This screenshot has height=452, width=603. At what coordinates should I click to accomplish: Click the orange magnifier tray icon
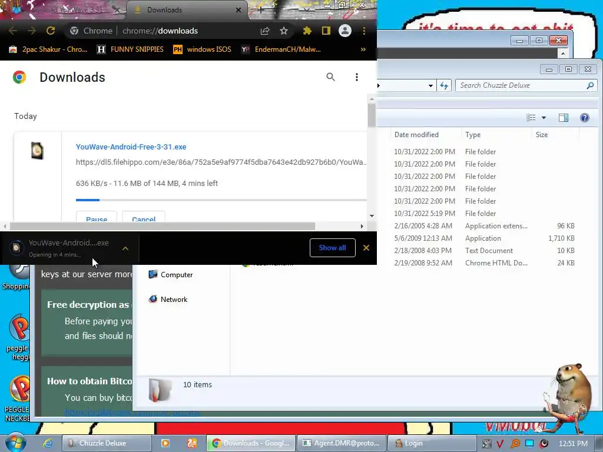click(x=515, y=444)
